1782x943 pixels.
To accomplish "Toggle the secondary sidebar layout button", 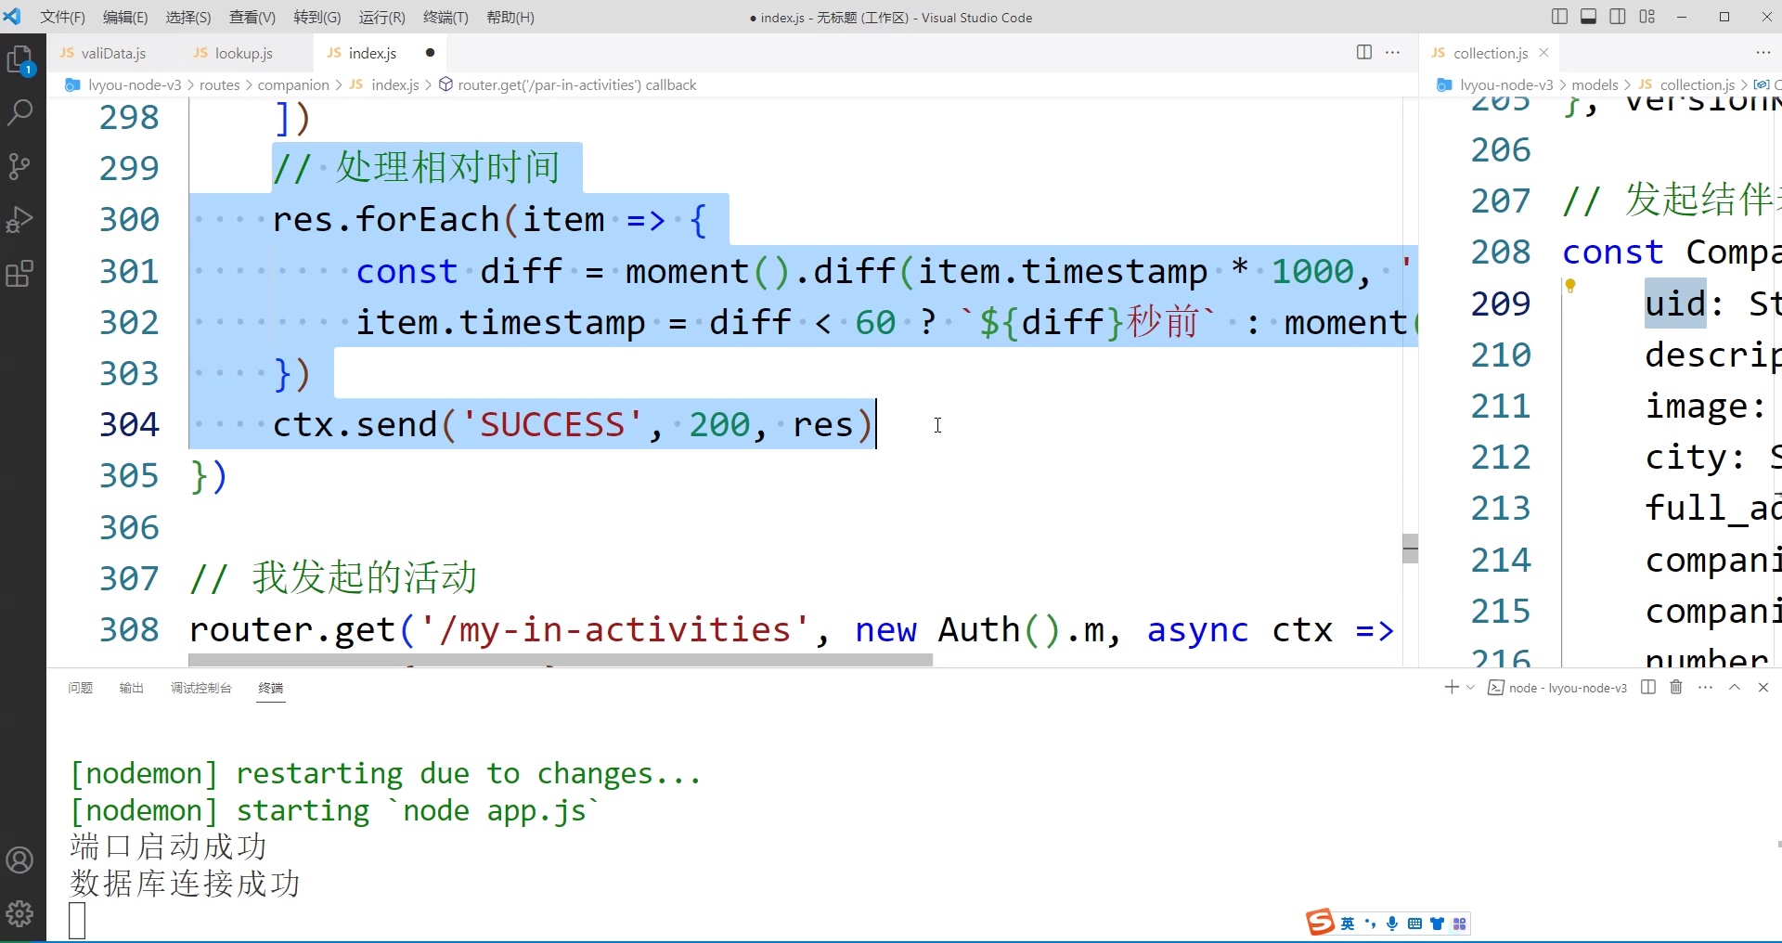I will pyautogui.click(x=1618, y=17).
